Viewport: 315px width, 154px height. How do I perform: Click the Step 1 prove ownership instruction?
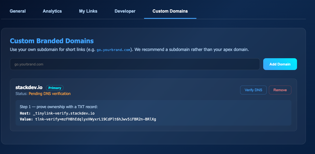59,107
